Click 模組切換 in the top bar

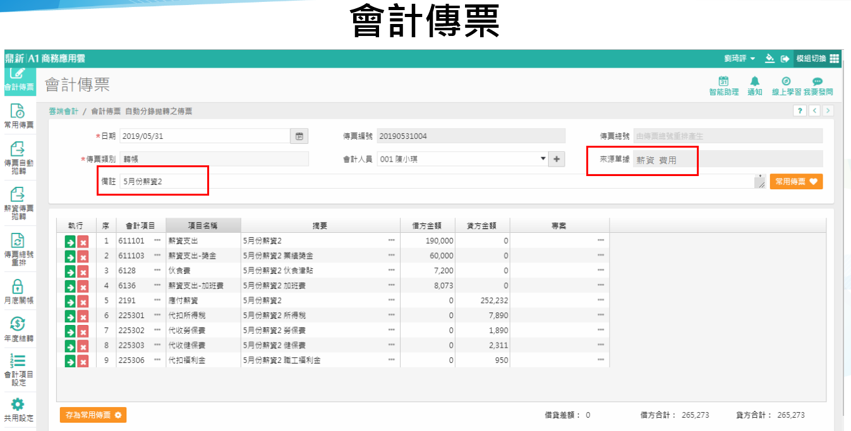[818, 59]
